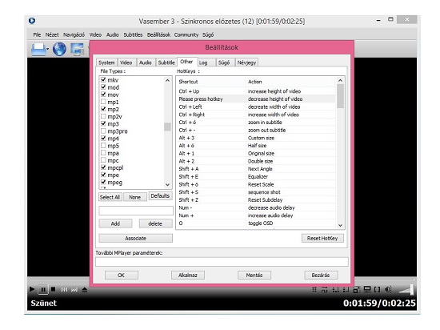Click the További MPlayer paraméterek input field
440x330 pixels.
point(222,261)
